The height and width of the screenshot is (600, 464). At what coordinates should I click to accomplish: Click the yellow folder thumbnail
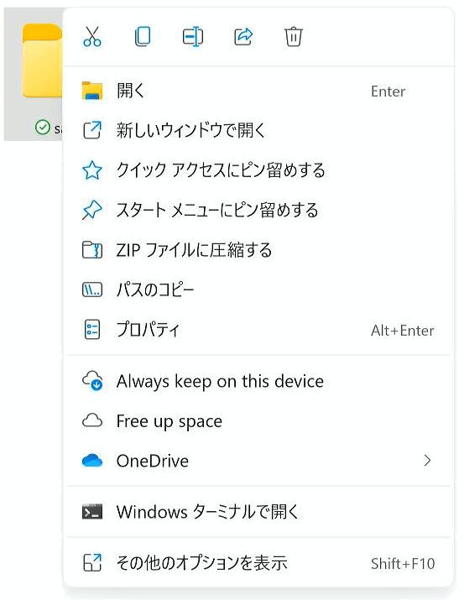coord(42,60)
